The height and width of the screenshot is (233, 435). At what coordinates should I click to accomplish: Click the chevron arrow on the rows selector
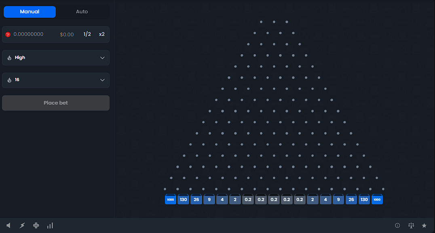click(x=102, y=80)
